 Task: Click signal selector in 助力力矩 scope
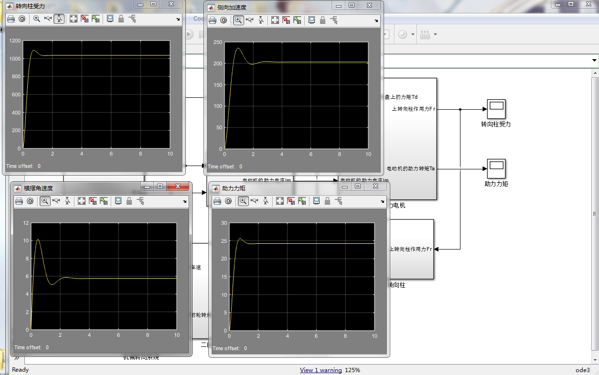pos(339,201)
